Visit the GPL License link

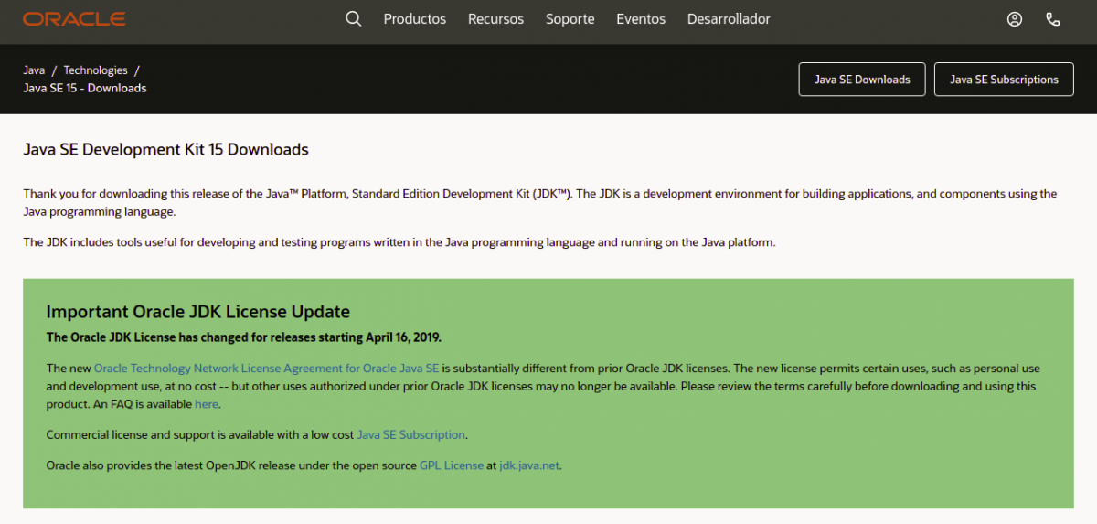point(452,465)
